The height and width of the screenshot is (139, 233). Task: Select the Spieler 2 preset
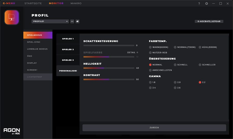[x=68, y=49]
